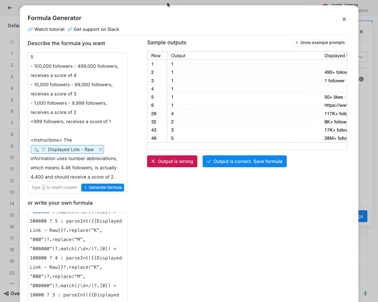Open settings gear in background panel
Image resolution: width=378 pixels, height=302 pixels.
pyautogui.click(x=361, y=79)
